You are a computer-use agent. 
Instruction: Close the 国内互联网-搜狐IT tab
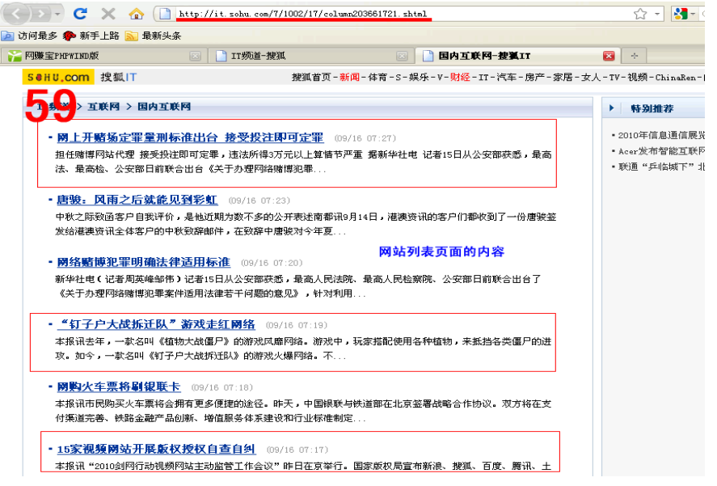(x=609, y=56)
